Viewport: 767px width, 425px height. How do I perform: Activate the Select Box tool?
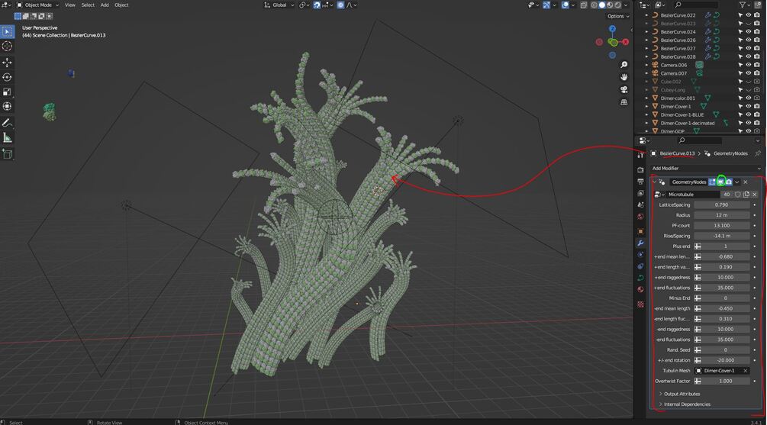coord(7,32)
